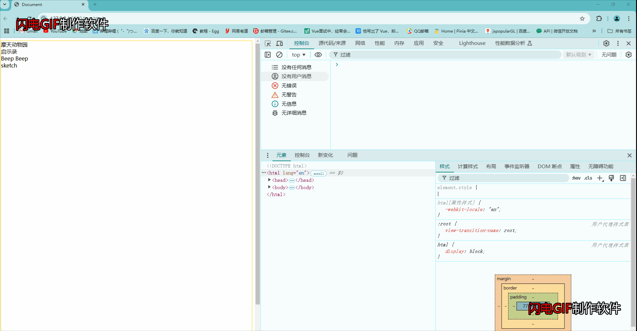Viewport: 637px width, 331px height.
Task: Add a new style rule with the plus icon
Action: (x=600, y=178)
